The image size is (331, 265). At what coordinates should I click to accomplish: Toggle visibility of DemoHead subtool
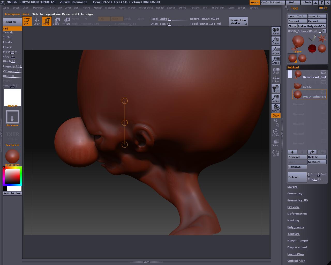[323, 72]
